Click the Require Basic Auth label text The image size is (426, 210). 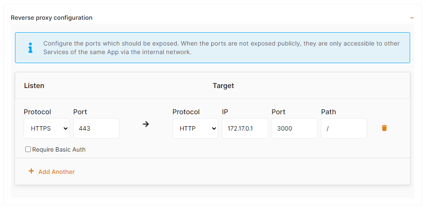[59, 149]
